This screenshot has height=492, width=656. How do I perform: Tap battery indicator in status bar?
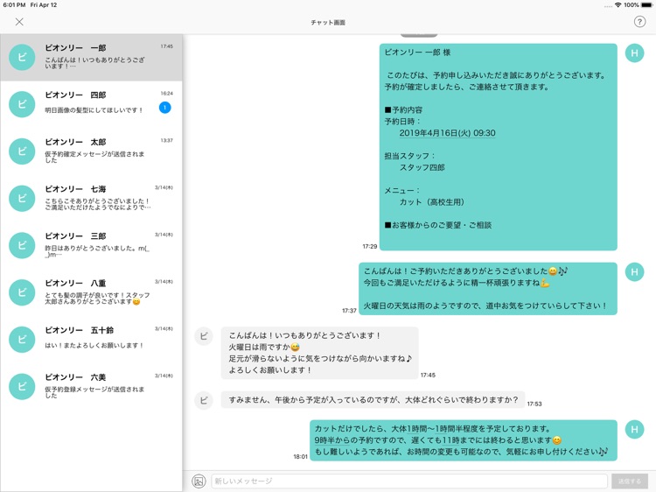click(x=646, y=5)
